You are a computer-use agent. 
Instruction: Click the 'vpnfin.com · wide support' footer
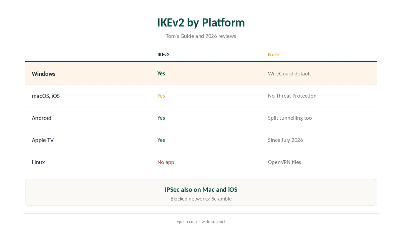click(x=201, y=221)
